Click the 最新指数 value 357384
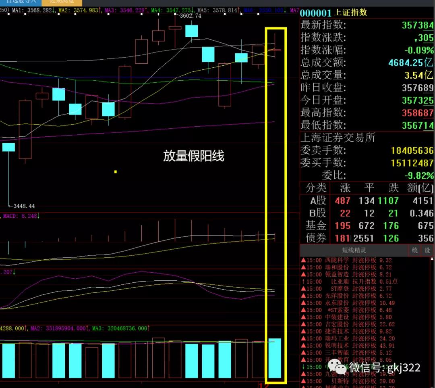This screenshot has height=388, width=435. pyautogui.click(x=418, y=25)
